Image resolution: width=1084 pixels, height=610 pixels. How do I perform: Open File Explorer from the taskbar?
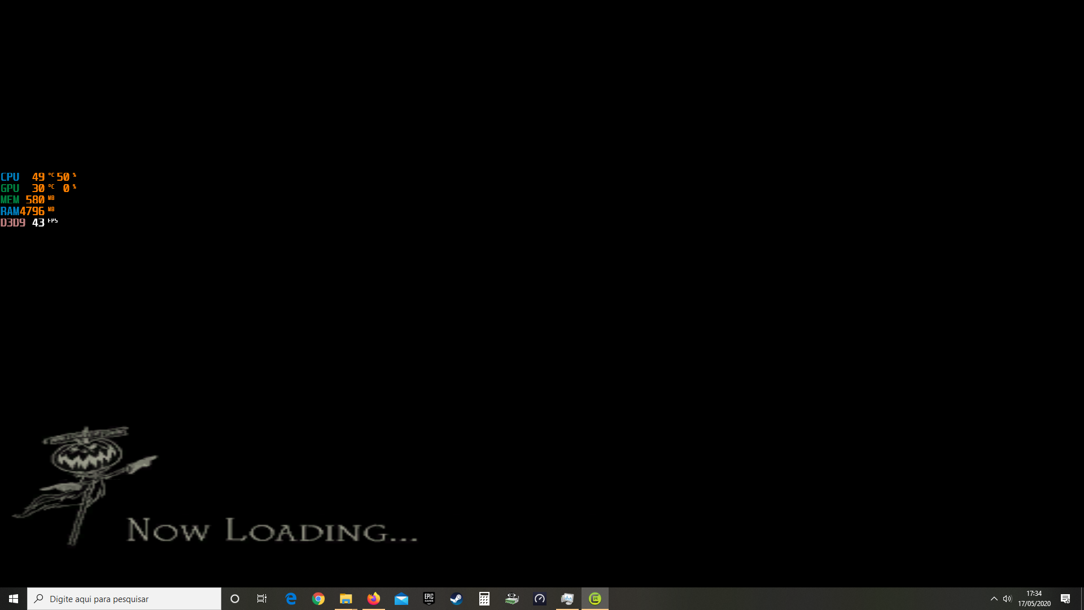346,599
